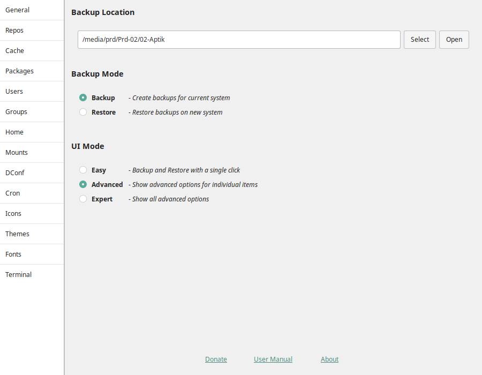Open the Cron tab

[x=32, y=193]
